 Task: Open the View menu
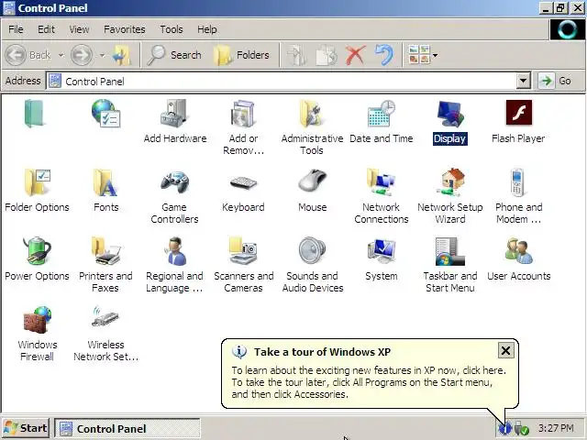[x=79, y=29]
